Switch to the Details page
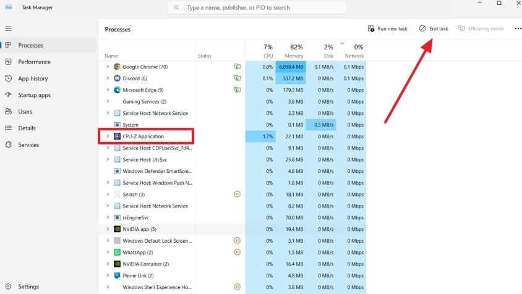522x294 pixels. pos(49,128)
